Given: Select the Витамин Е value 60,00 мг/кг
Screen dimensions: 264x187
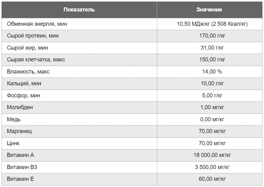Looking at the screenshot, I should click(x=212, y=179).
